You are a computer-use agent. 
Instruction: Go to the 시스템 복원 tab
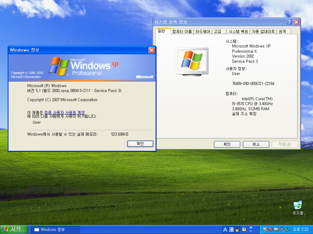[x=238, y=31]
